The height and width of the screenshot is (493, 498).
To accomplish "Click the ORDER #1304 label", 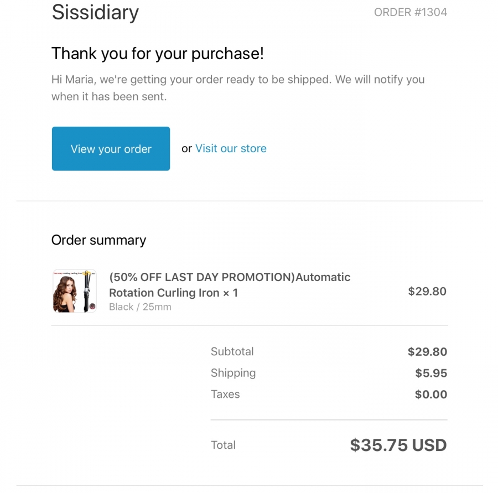I will click(411, 12).
